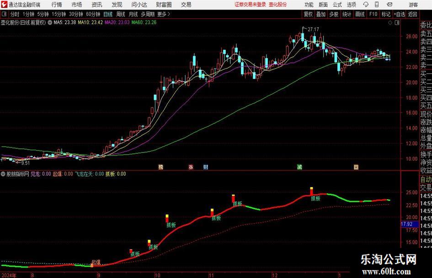This screenshot has height=278, width=432.
Task: Click the 起爆: 0.00 indicator value
Action: click(x=63, y=174)
